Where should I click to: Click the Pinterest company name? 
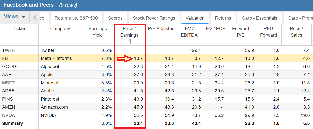pos(50,99)
